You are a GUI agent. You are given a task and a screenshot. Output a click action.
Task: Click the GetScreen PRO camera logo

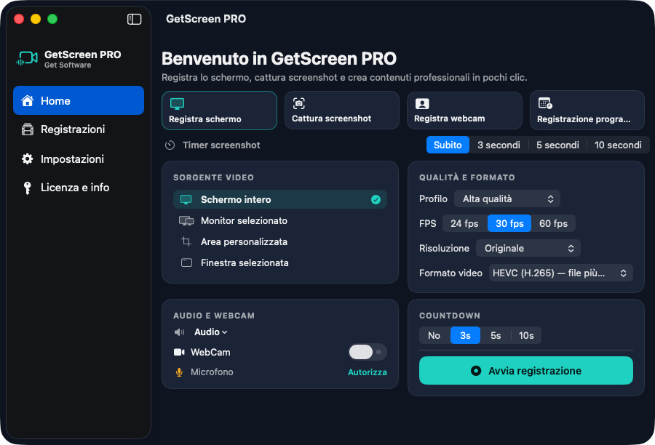(27, 58)
